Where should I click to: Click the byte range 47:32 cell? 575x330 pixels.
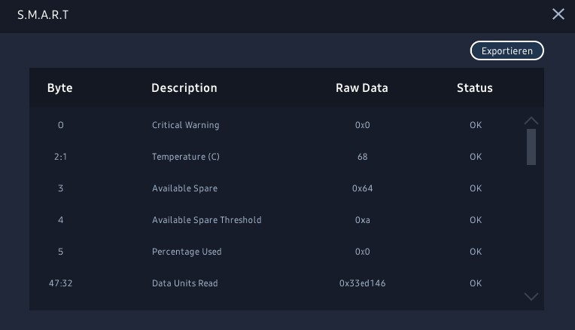[x=60, y=283]
